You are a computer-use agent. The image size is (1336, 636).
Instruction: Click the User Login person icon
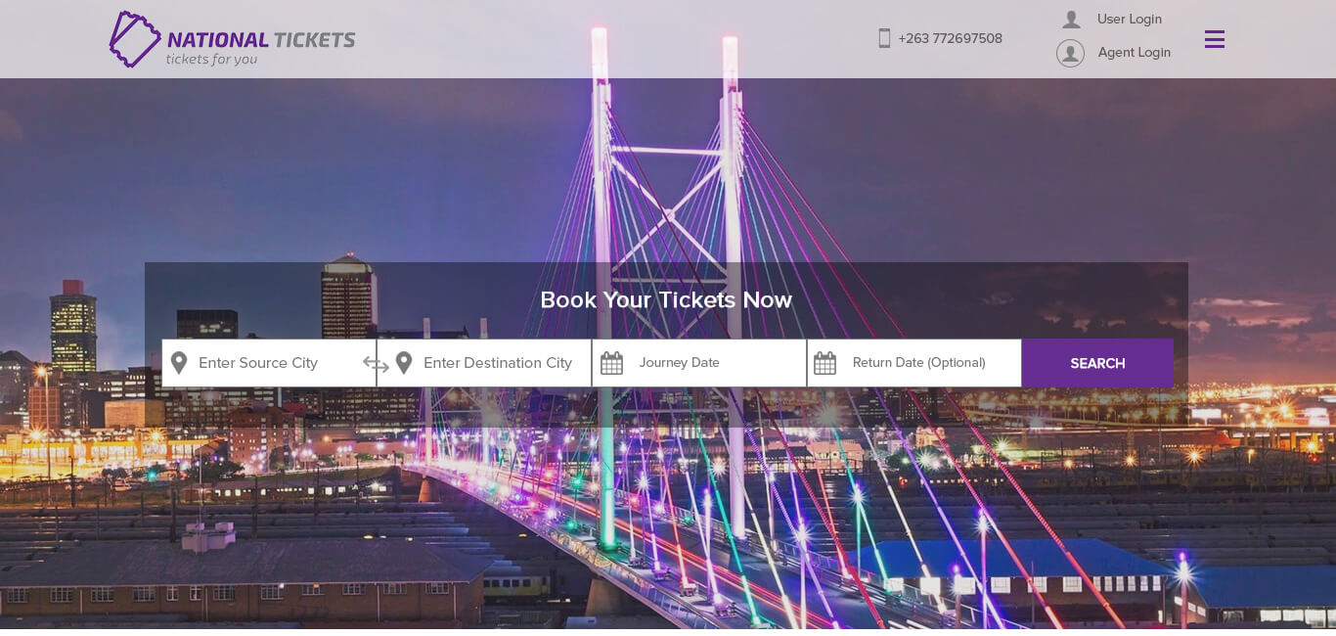coord(1071,20)
